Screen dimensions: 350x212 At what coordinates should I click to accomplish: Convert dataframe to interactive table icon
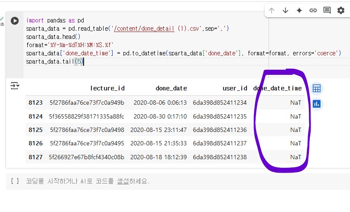(317, 89)
